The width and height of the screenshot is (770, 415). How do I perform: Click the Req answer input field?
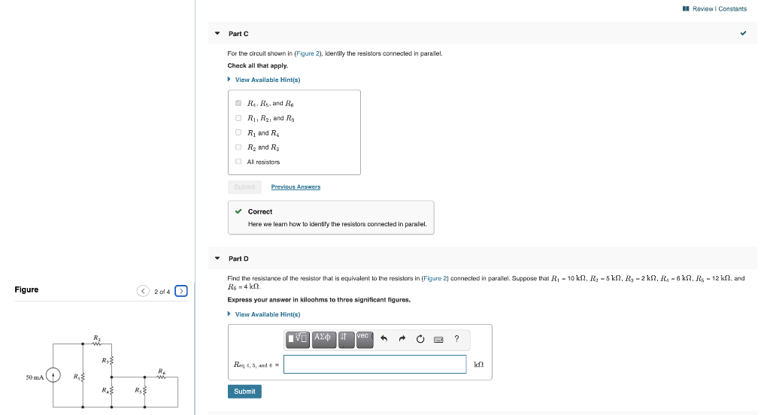pos(374,365)
